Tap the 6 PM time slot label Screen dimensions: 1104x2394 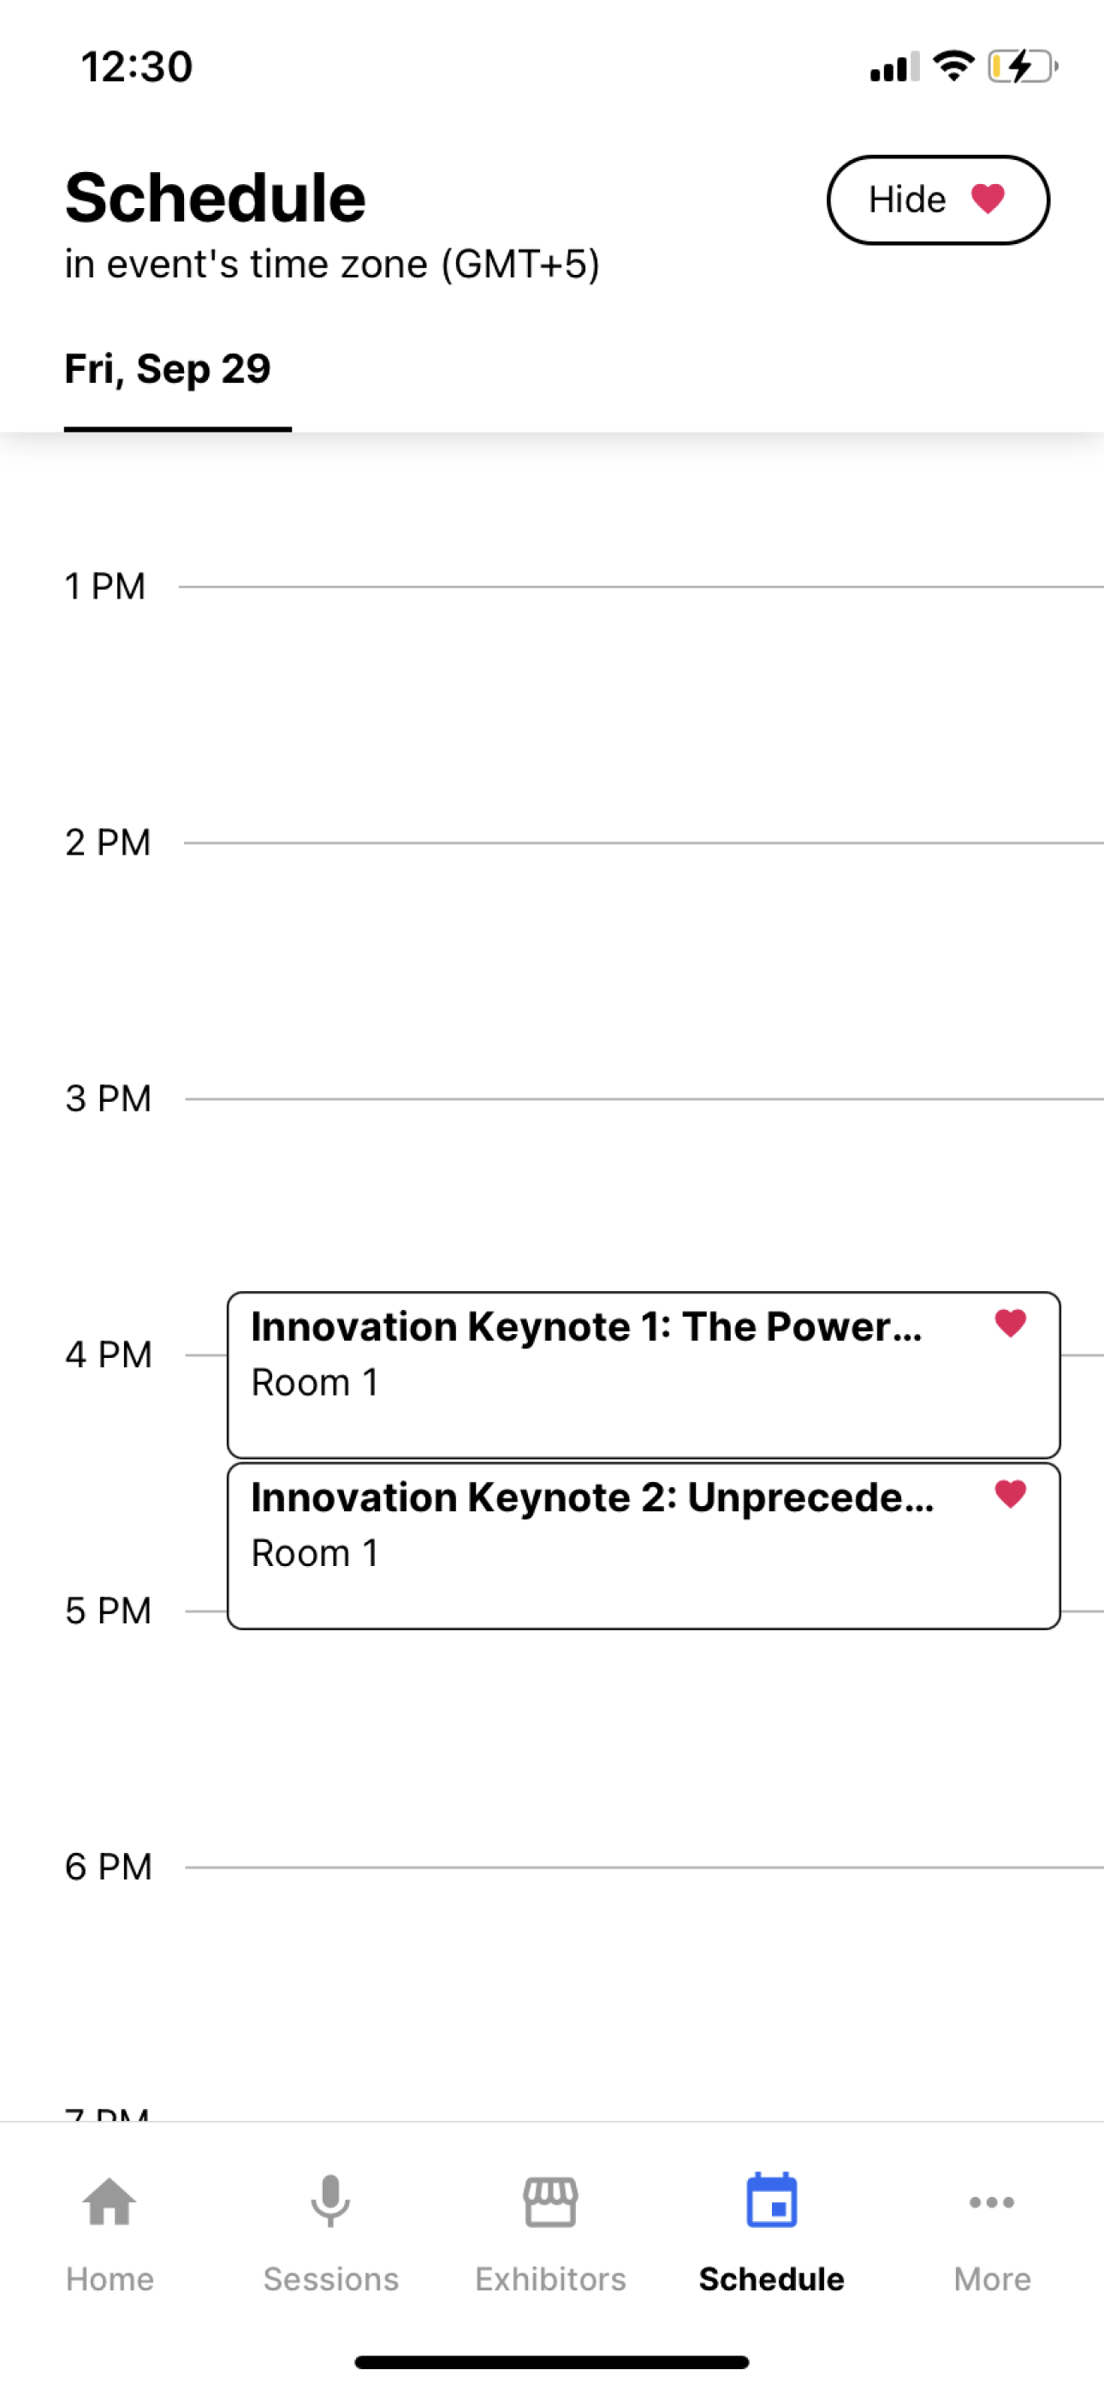coord(108,1866)
